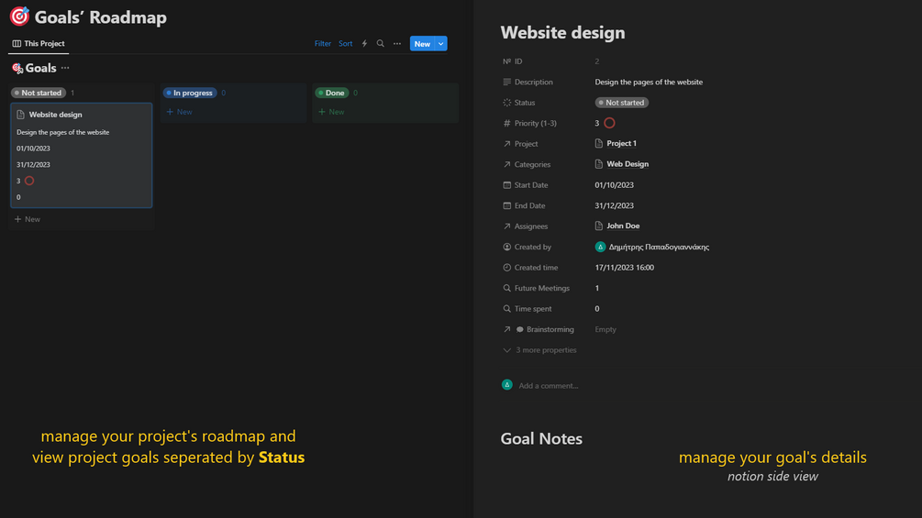Screen dimensions: 922x518
Task: Open the Not started status dropdown in panel
Action: (622, 103)
